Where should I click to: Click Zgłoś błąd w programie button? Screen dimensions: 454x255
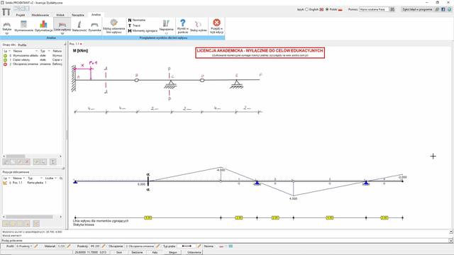click(x=417, y=9)
